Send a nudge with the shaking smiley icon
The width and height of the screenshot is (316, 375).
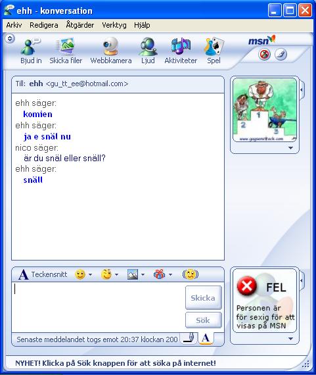(191, 274)
